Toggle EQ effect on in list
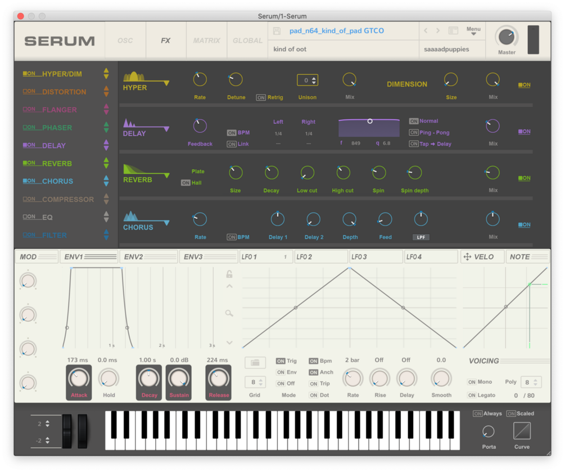Viewport: 565px width, 472px height. 29,217
